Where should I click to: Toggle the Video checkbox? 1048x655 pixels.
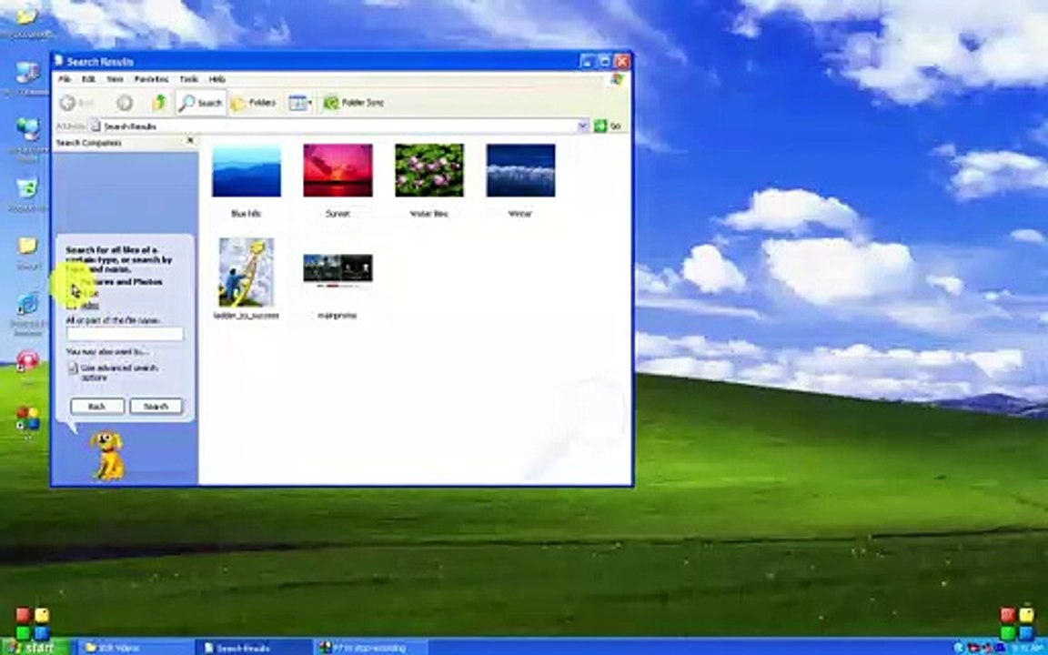click(x=71, y=306)
